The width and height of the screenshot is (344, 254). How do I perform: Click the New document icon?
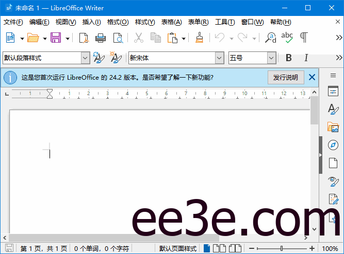(10, 38)
